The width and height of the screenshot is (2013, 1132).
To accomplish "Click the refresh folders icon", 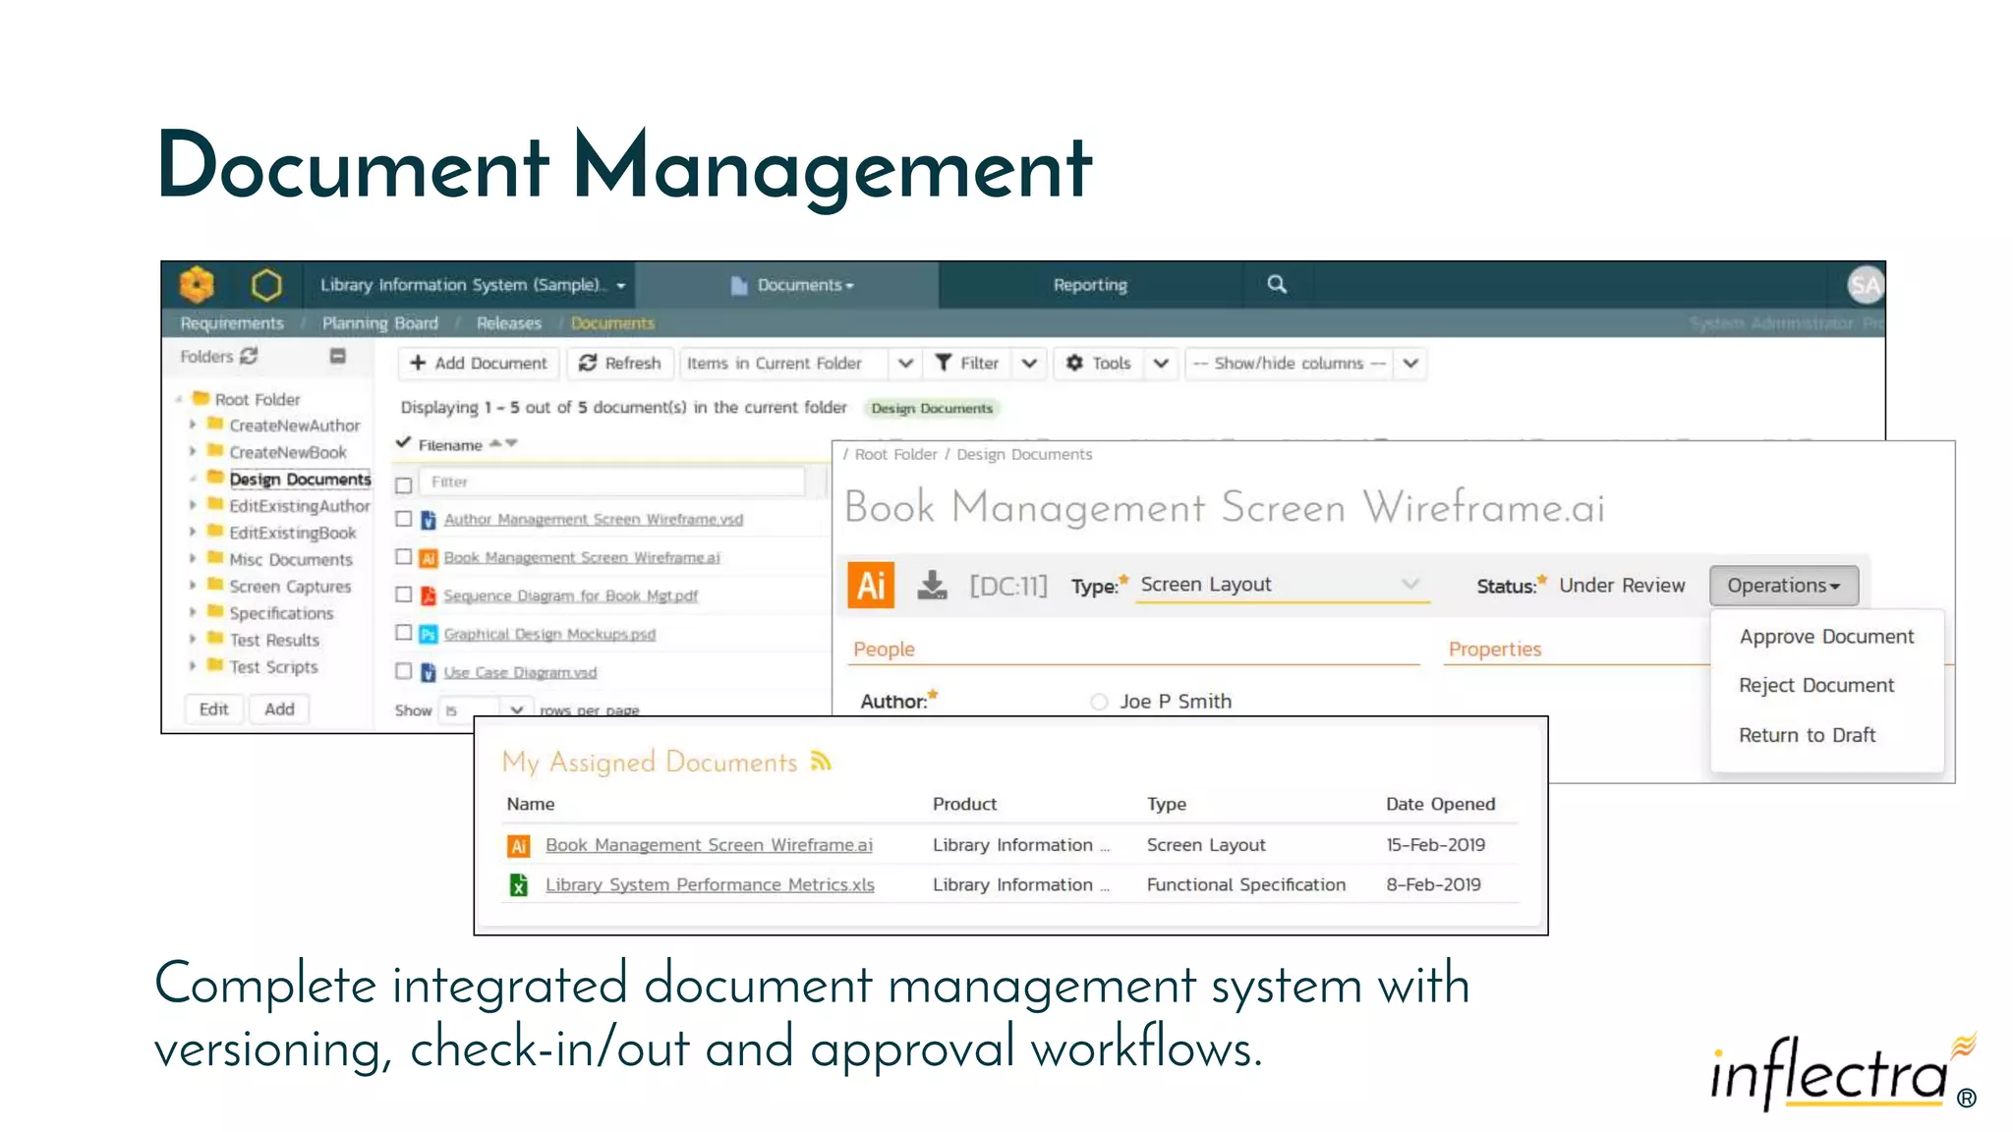I will [249, 356].
